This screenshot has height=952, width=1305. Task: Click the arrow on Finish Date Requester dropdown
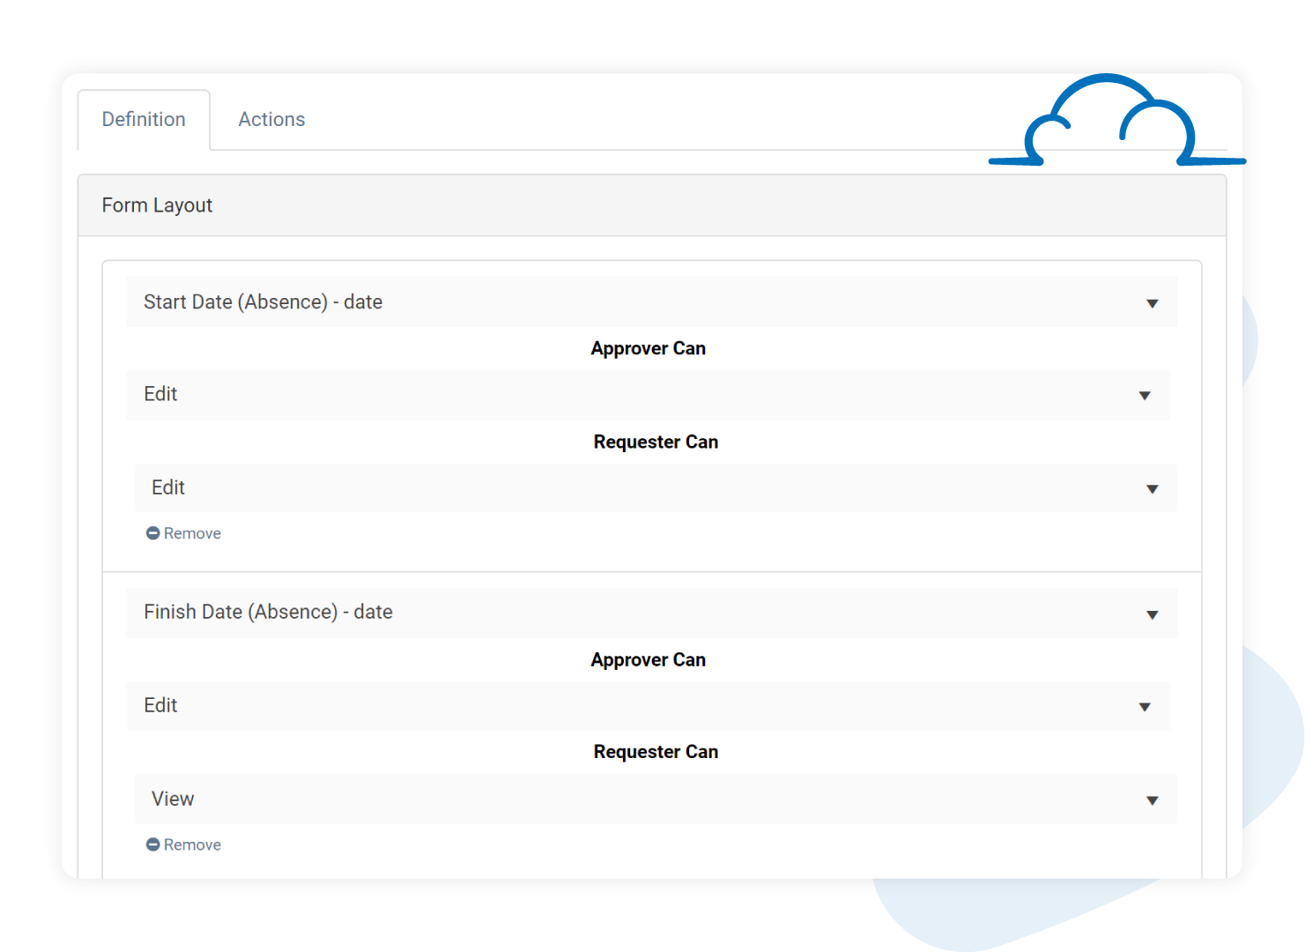pos(1153,800)
